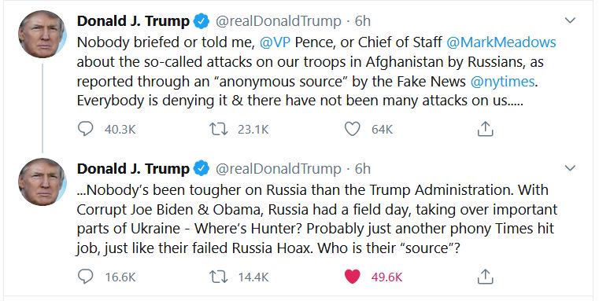Click the first tweet's verified badge
This screenshot has height=301, width=599.
[x=202, y=21]
